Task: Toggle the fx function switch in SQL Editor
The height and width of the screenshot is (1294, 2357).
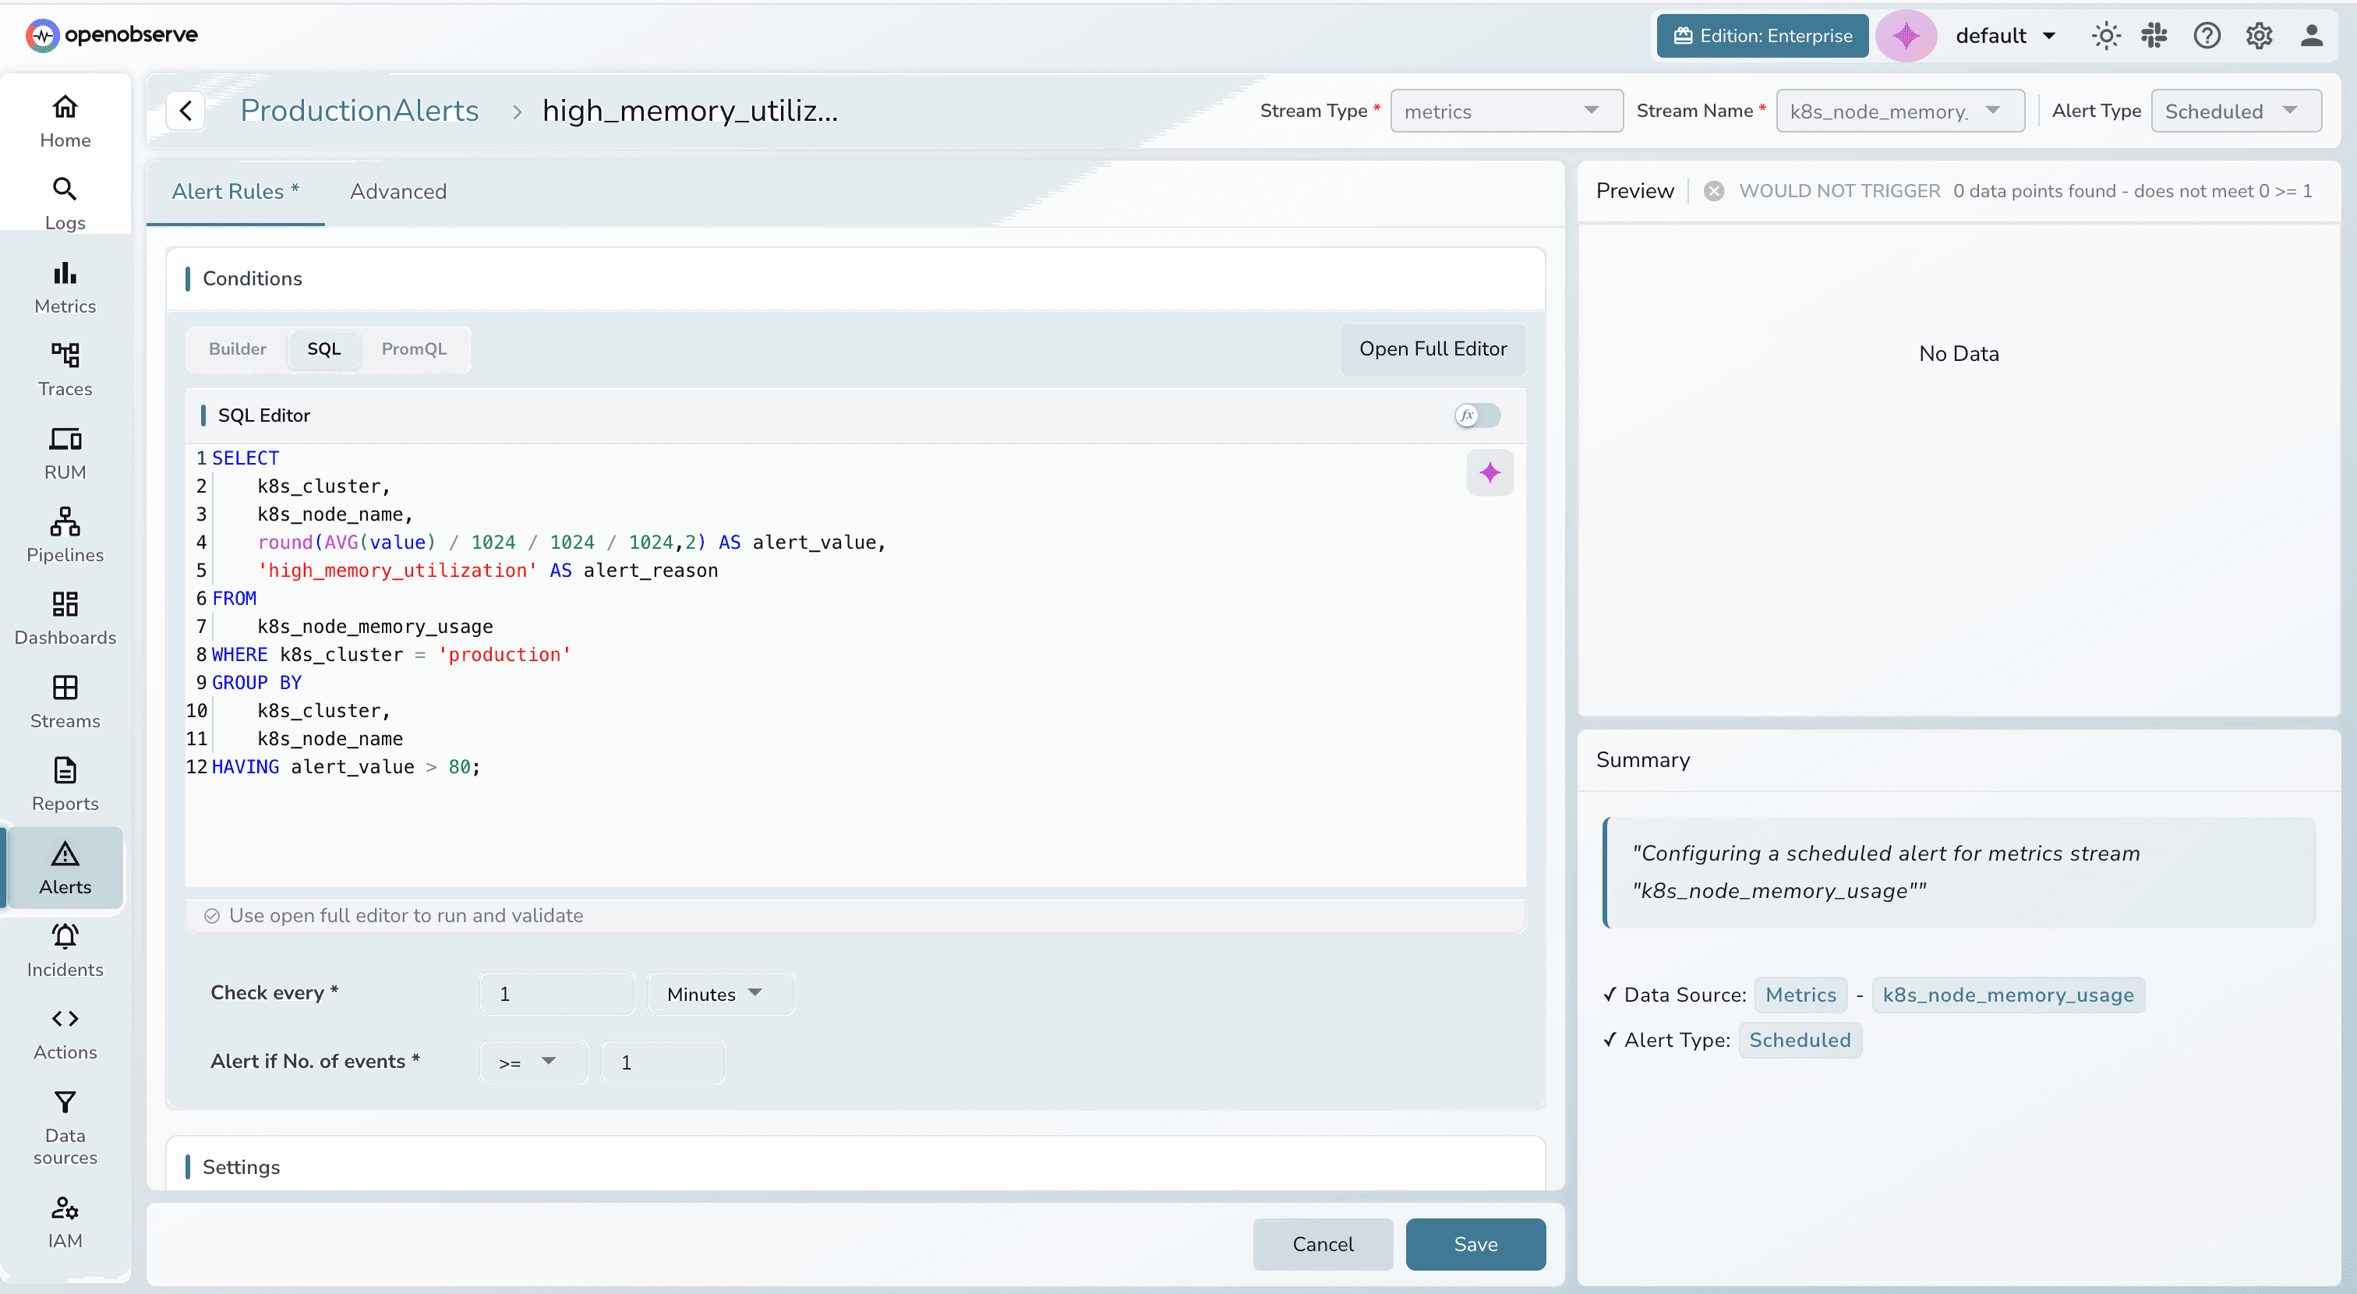Action: [x=1477, y=415]
